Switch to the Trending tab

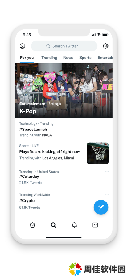point(49,58)
